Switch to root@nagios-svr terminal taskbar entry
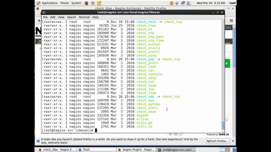The height and width of the screenshot is (152, 271). tap(176, 149)
